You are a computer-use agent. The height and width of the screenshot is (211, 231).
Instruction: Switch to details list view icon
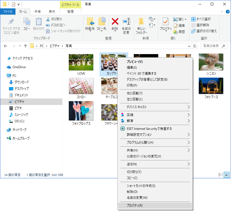pyautogui.click(x=221, y=175)
